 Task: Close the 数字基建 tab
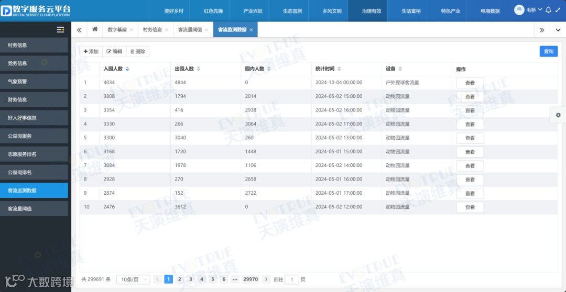coord(131,30)
